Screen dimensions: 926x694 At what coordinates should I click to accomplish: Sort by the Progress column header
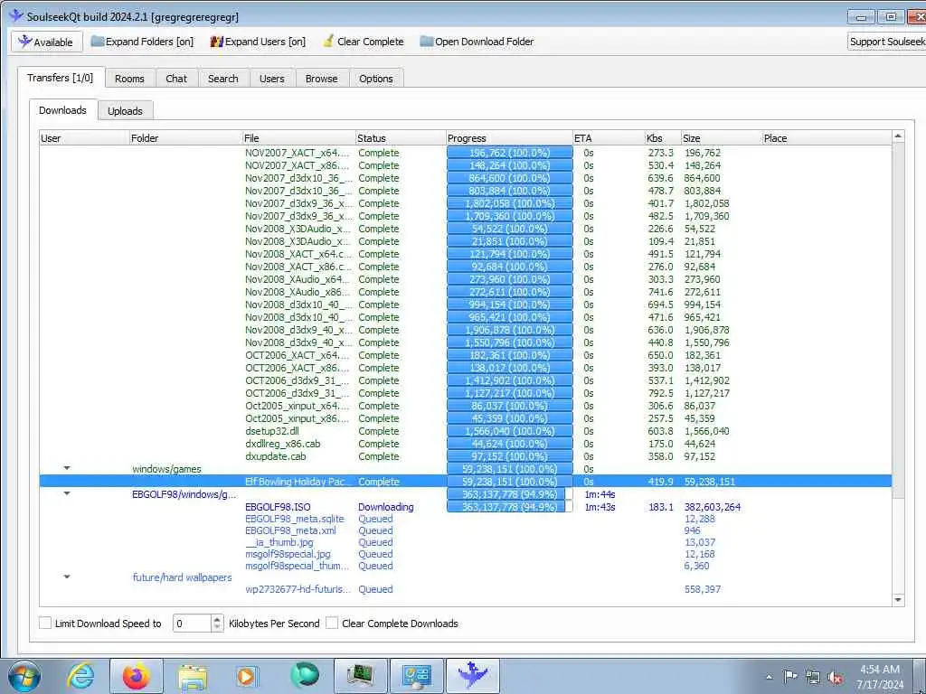[509, 138]
